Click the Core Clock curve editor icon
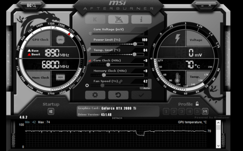The height and width of the screenshot is (151, 243). tap(90, 61)
